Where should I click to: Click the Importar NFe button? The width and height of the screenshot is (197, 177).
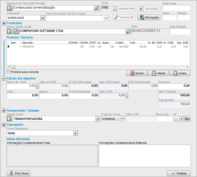click(124, 9)
